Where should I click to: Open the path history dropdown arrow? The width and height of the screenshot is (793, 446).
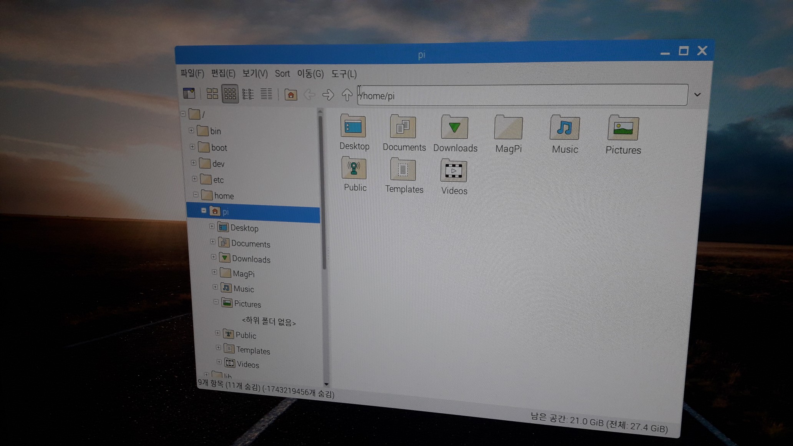(x=697, y=95)
